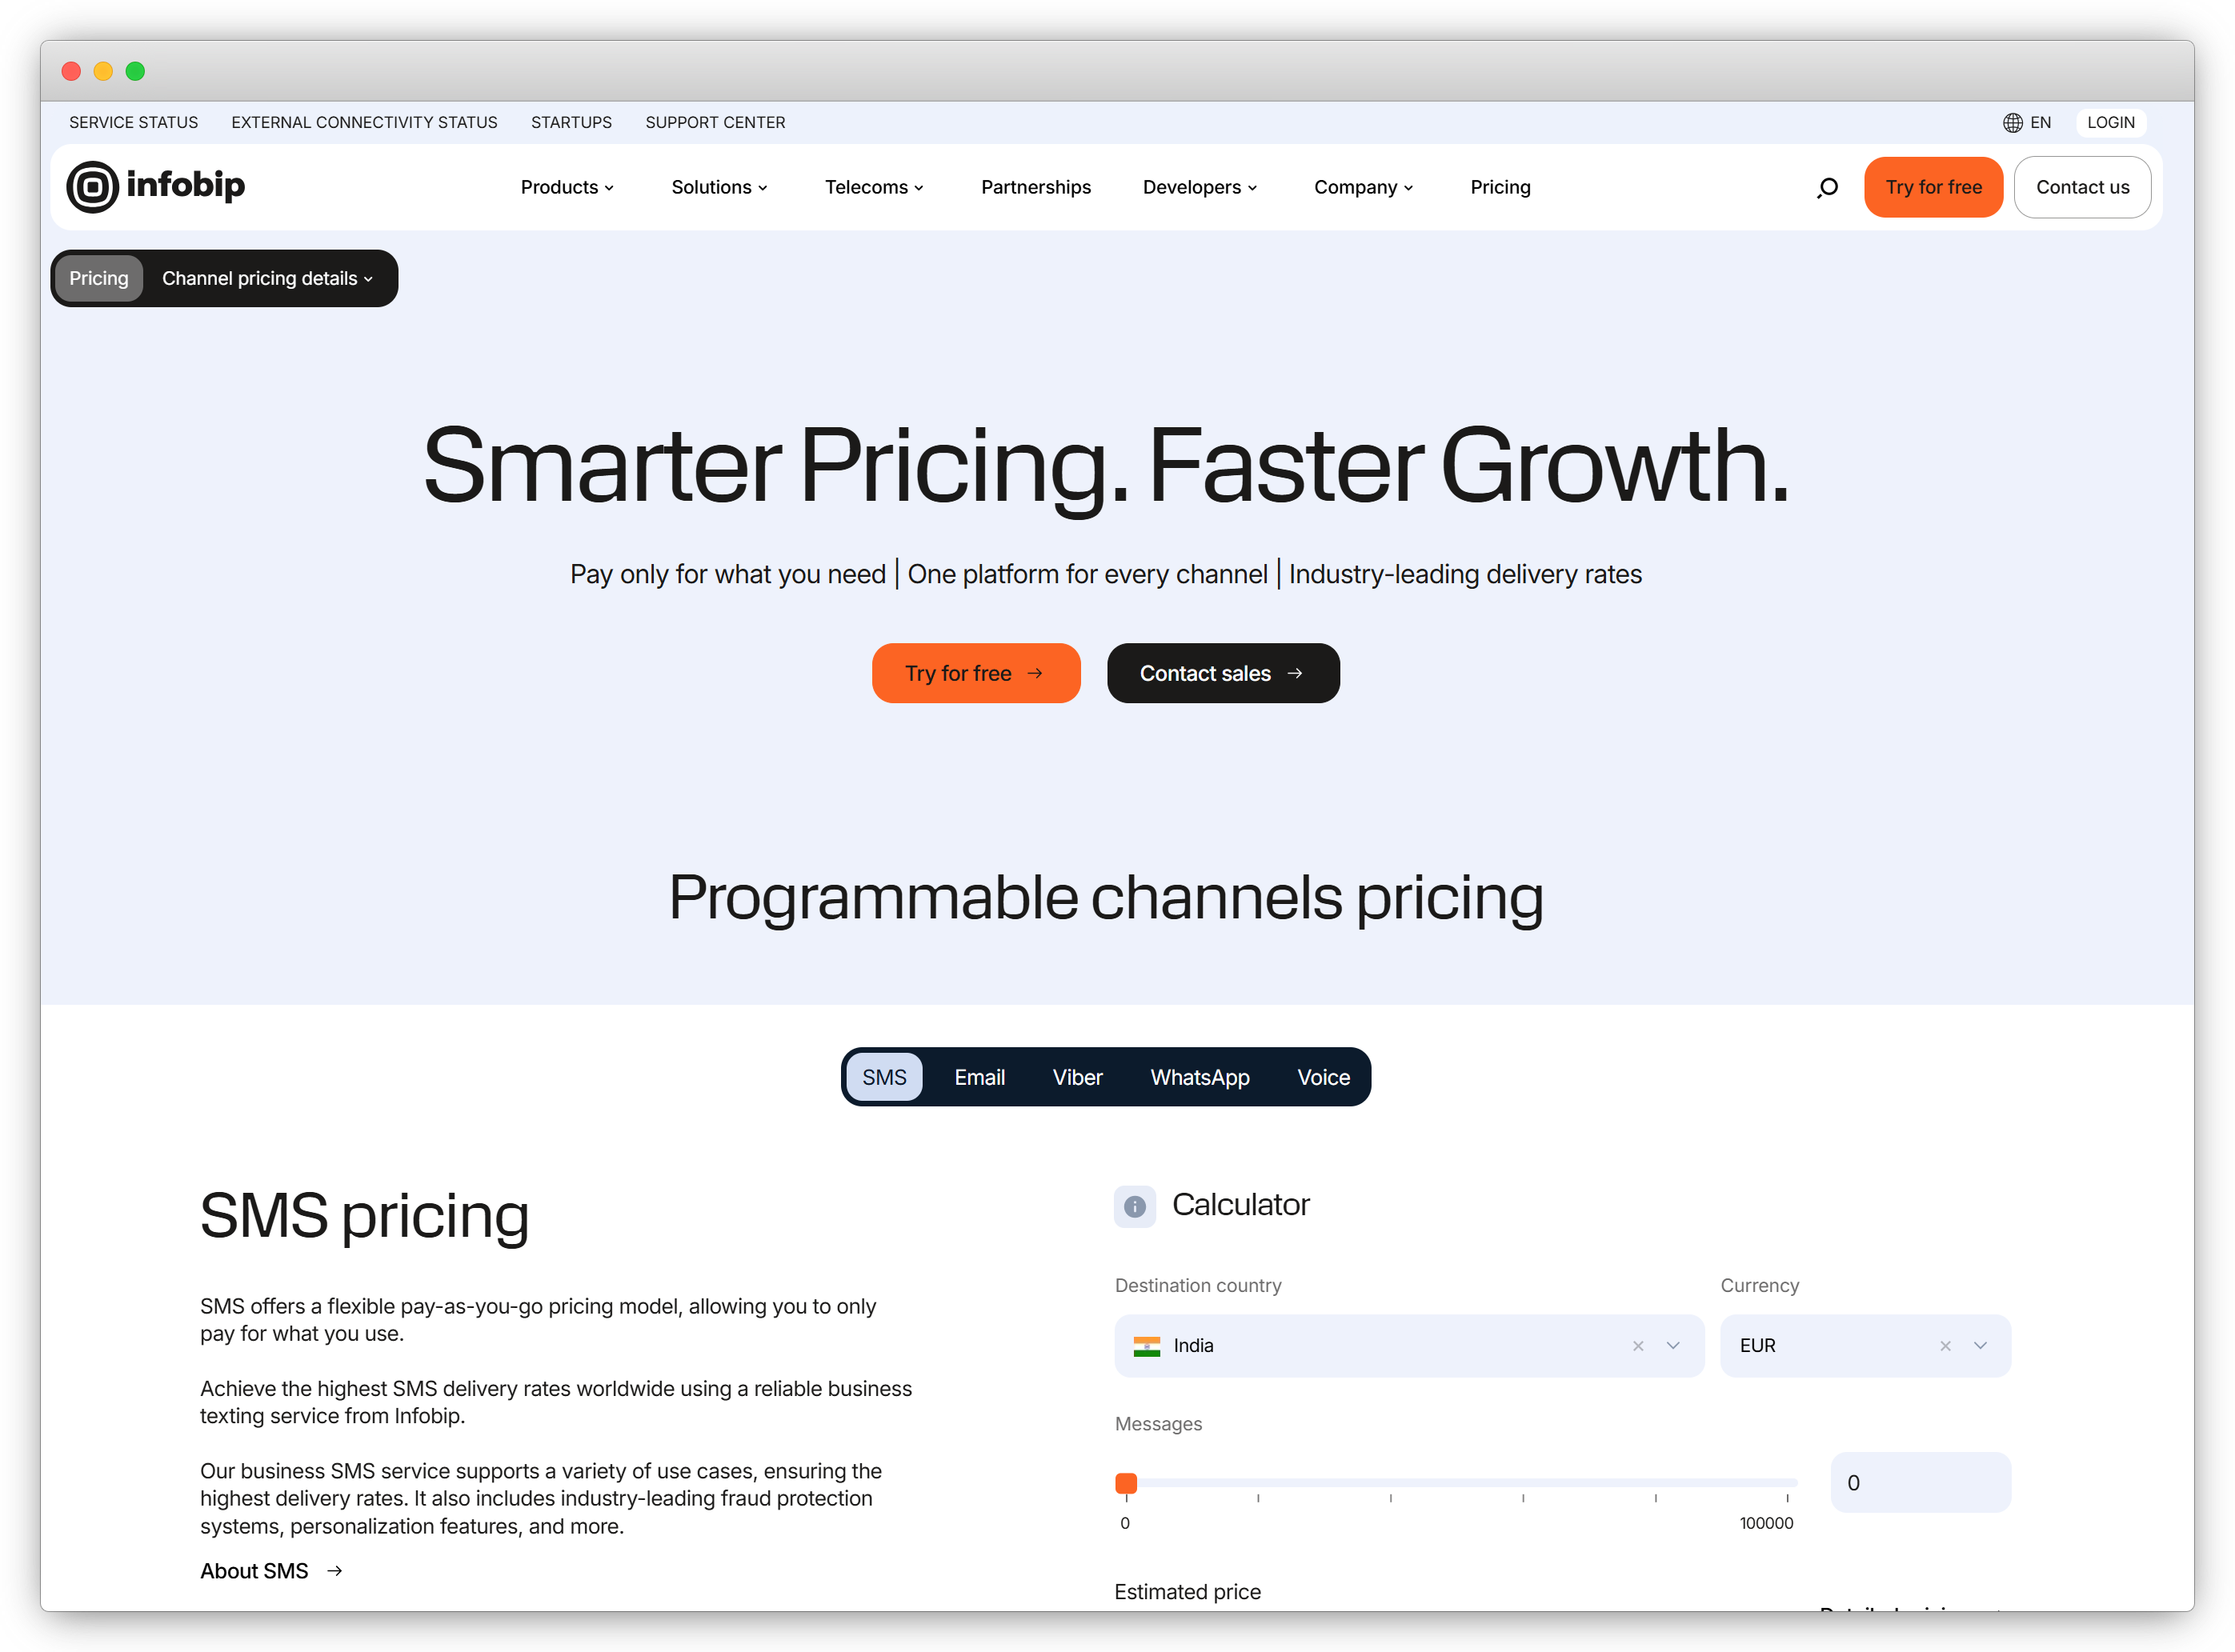Click the hero Try for free button
The width and height of the screenshot is (2235, 1652).
click(x=975, y=673)
